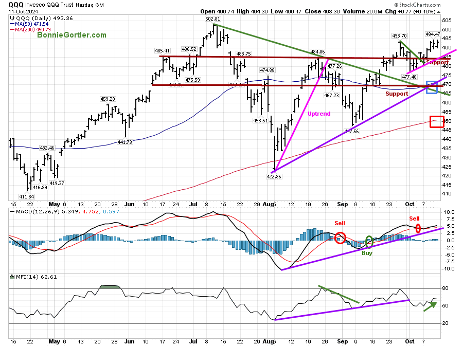
Task: Click the 459.20 May high label
Action: click(x=108, y=99)
